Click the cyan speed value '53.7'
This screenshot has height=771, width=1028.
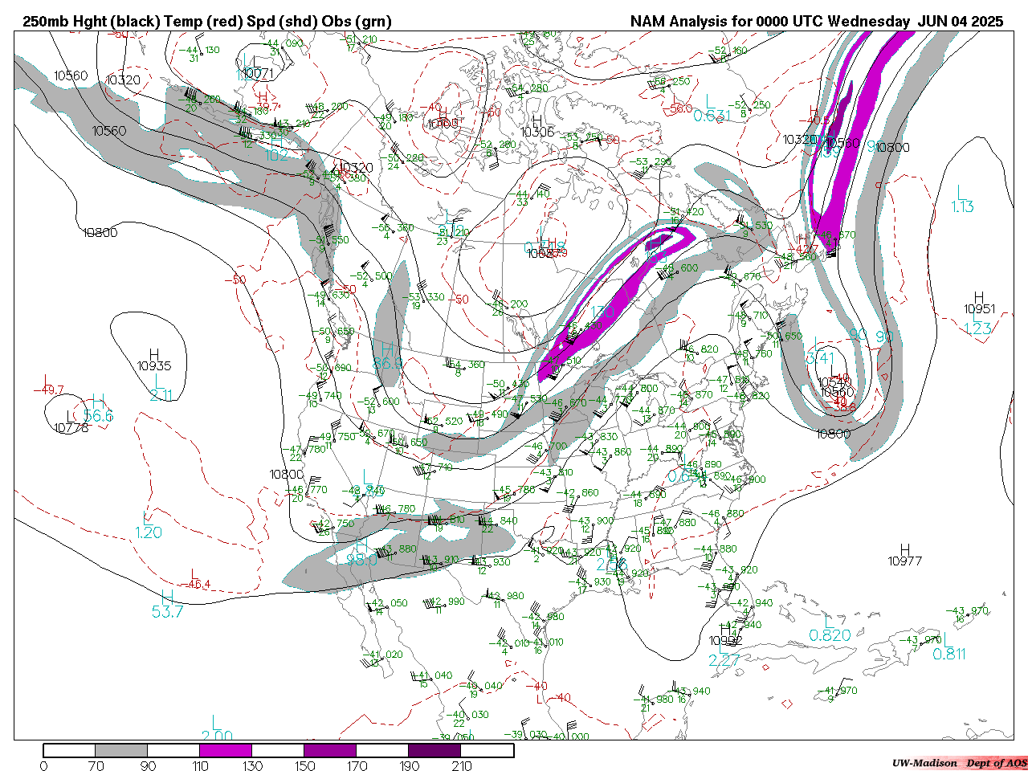(x=168, y=612)
